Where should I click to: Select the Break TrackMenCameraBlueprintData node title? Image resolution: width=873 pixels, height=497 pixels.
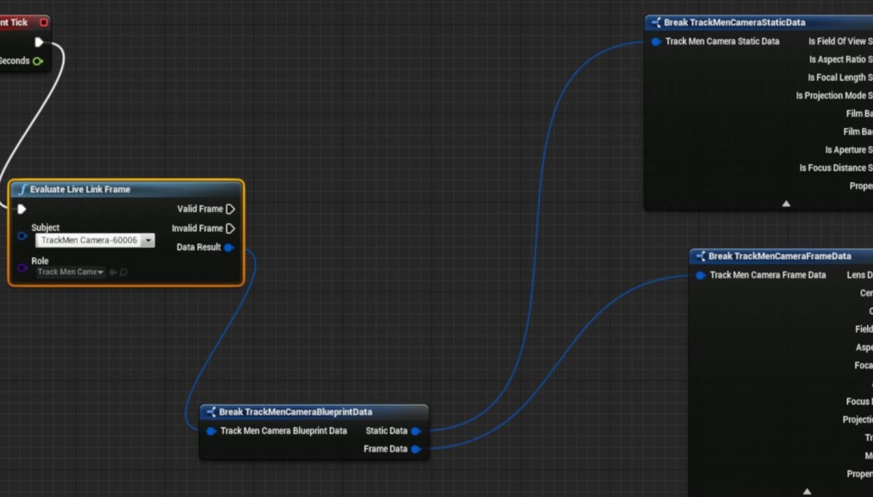[295, 412]
